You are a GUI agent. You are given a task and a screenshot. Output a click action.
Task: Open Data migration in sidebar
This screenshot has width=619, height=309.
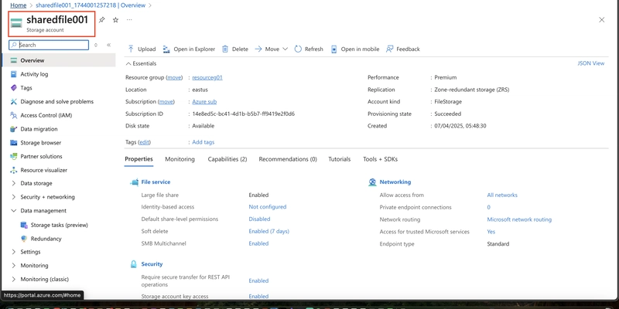[x=39, y=129]
